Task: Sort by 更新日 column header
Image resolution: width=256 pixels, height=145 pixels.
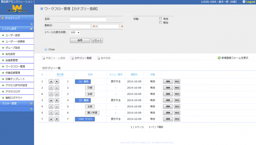Action: pyautogui.click(x=134, y=74)
